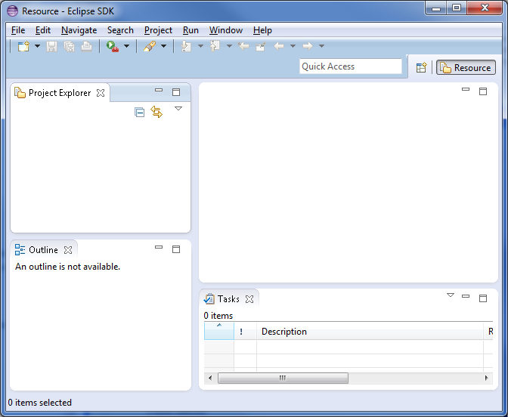Select the Resource perspective button
The width and height of the screenshot is (508, 417).
[x=466, y=68]
